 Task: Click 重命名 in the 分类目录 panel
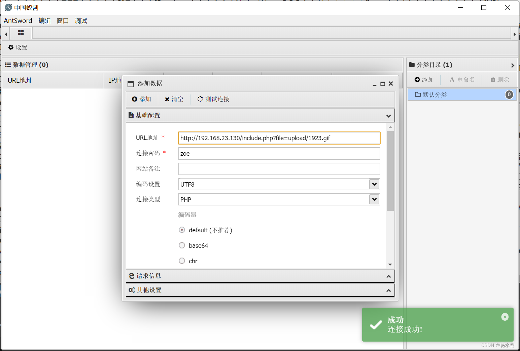[x=462, y=80]
